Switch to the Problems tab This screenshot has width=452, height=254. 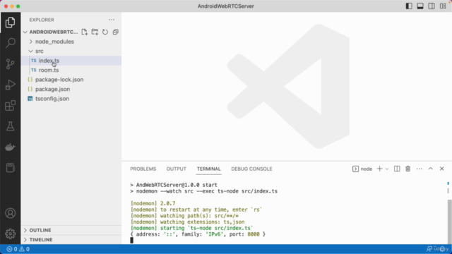tap(143, 169)
